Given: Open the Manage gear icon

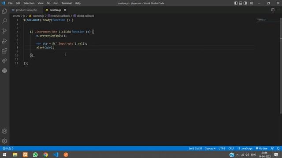Looking at the screenshot, I should (x=4, y=141).
